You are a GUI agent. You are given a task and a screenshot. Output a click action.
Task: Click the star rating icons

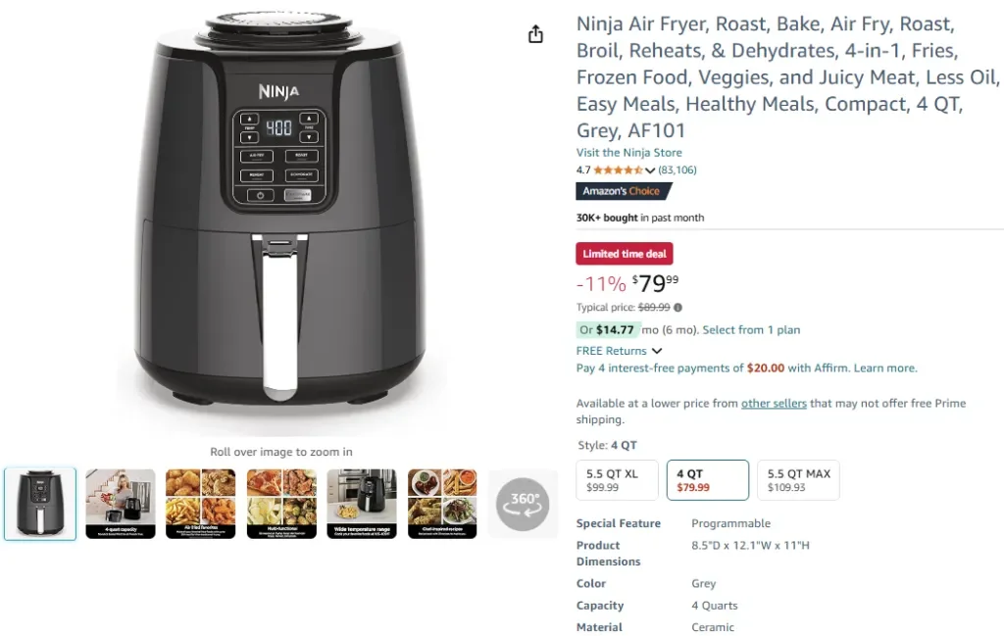coord(618,171)
